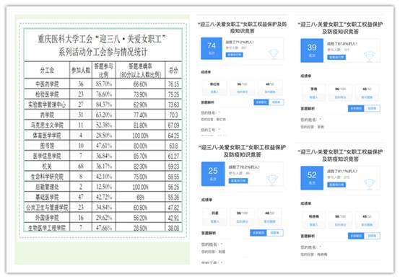Click the blue rank 74 badge
400x279 pixels.
point(212,48)
